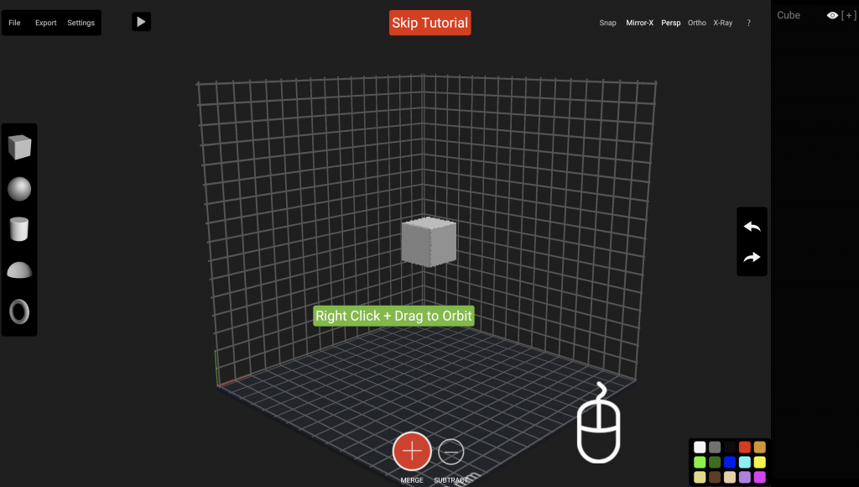Image resolution: width=859 pixels, height=487 pixels.
Task: Select the Hemisphere shape tool
Action: (18, 270)
